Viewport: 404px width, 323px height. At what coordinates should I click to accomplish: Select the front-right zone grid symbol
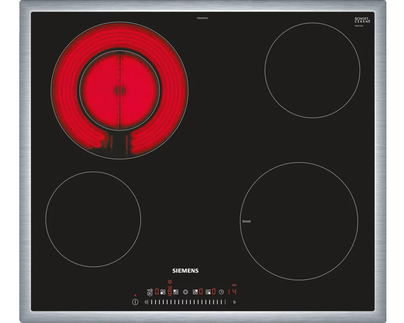click(x=208, y=292)
